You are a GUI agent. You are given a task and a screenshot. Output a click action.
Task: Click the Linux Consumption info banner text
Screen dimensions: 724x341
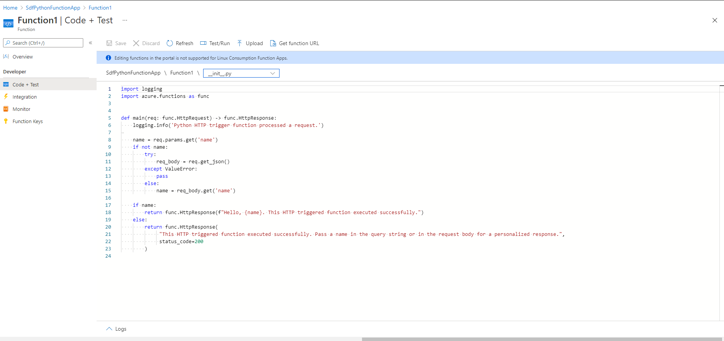201,58
